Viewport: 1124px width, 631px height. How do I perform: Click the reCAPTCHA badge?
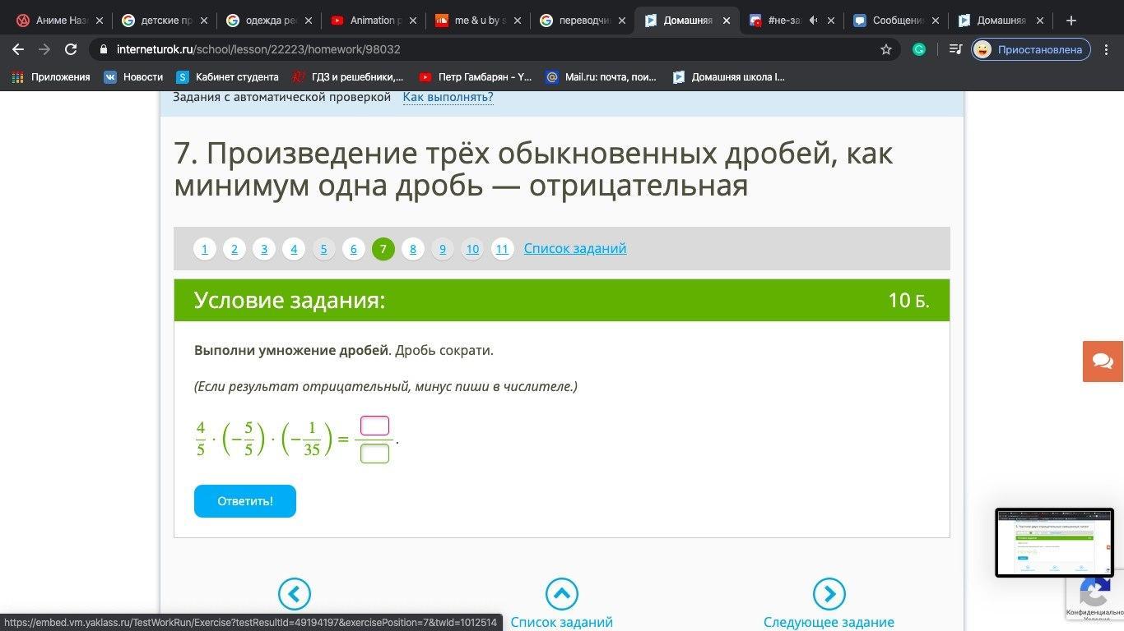[x=1095, y=596]
